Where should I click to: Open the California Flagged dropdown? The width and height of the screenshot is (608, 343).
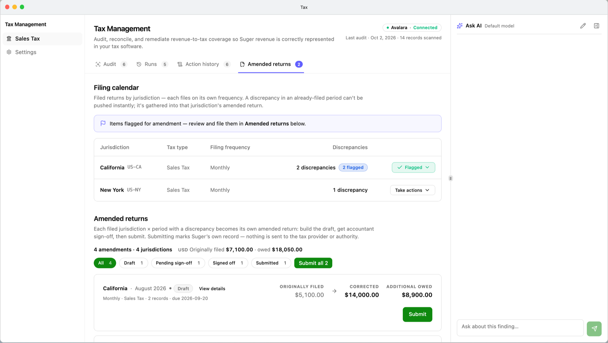[x=413, y=167]
